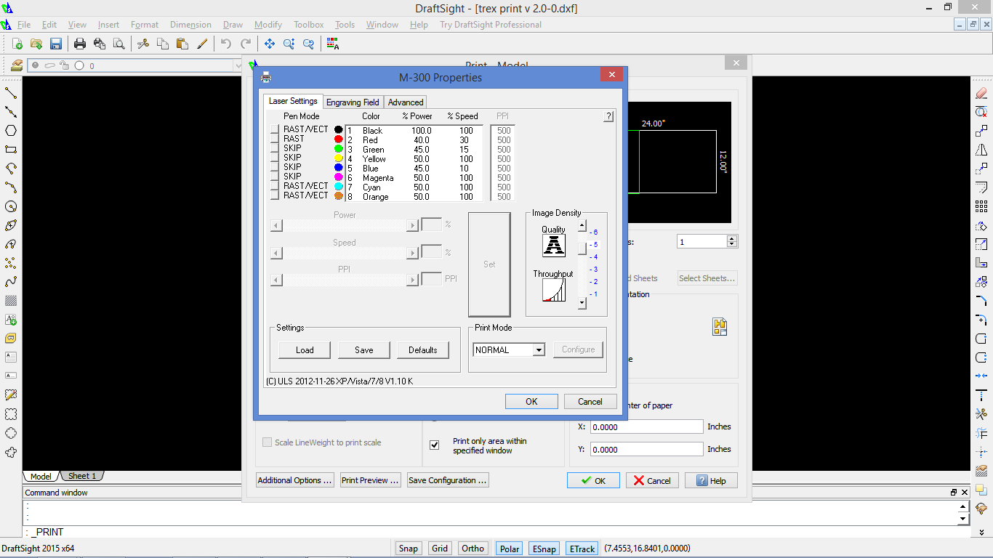Click the Redo arrow icon
This screenshot has height=558, width=993.
(246, 44)
